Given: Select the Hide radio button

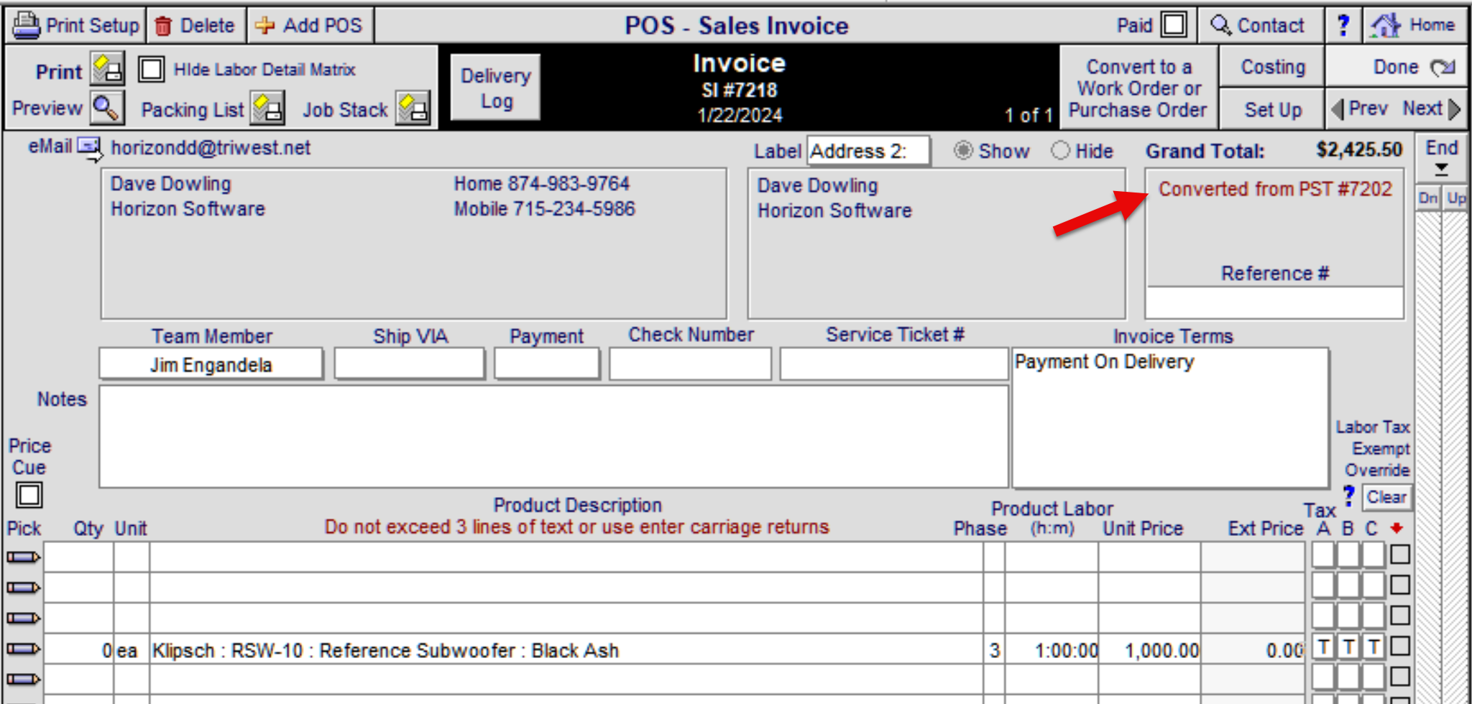Looking at the screenshot, I should [1060, 150].
